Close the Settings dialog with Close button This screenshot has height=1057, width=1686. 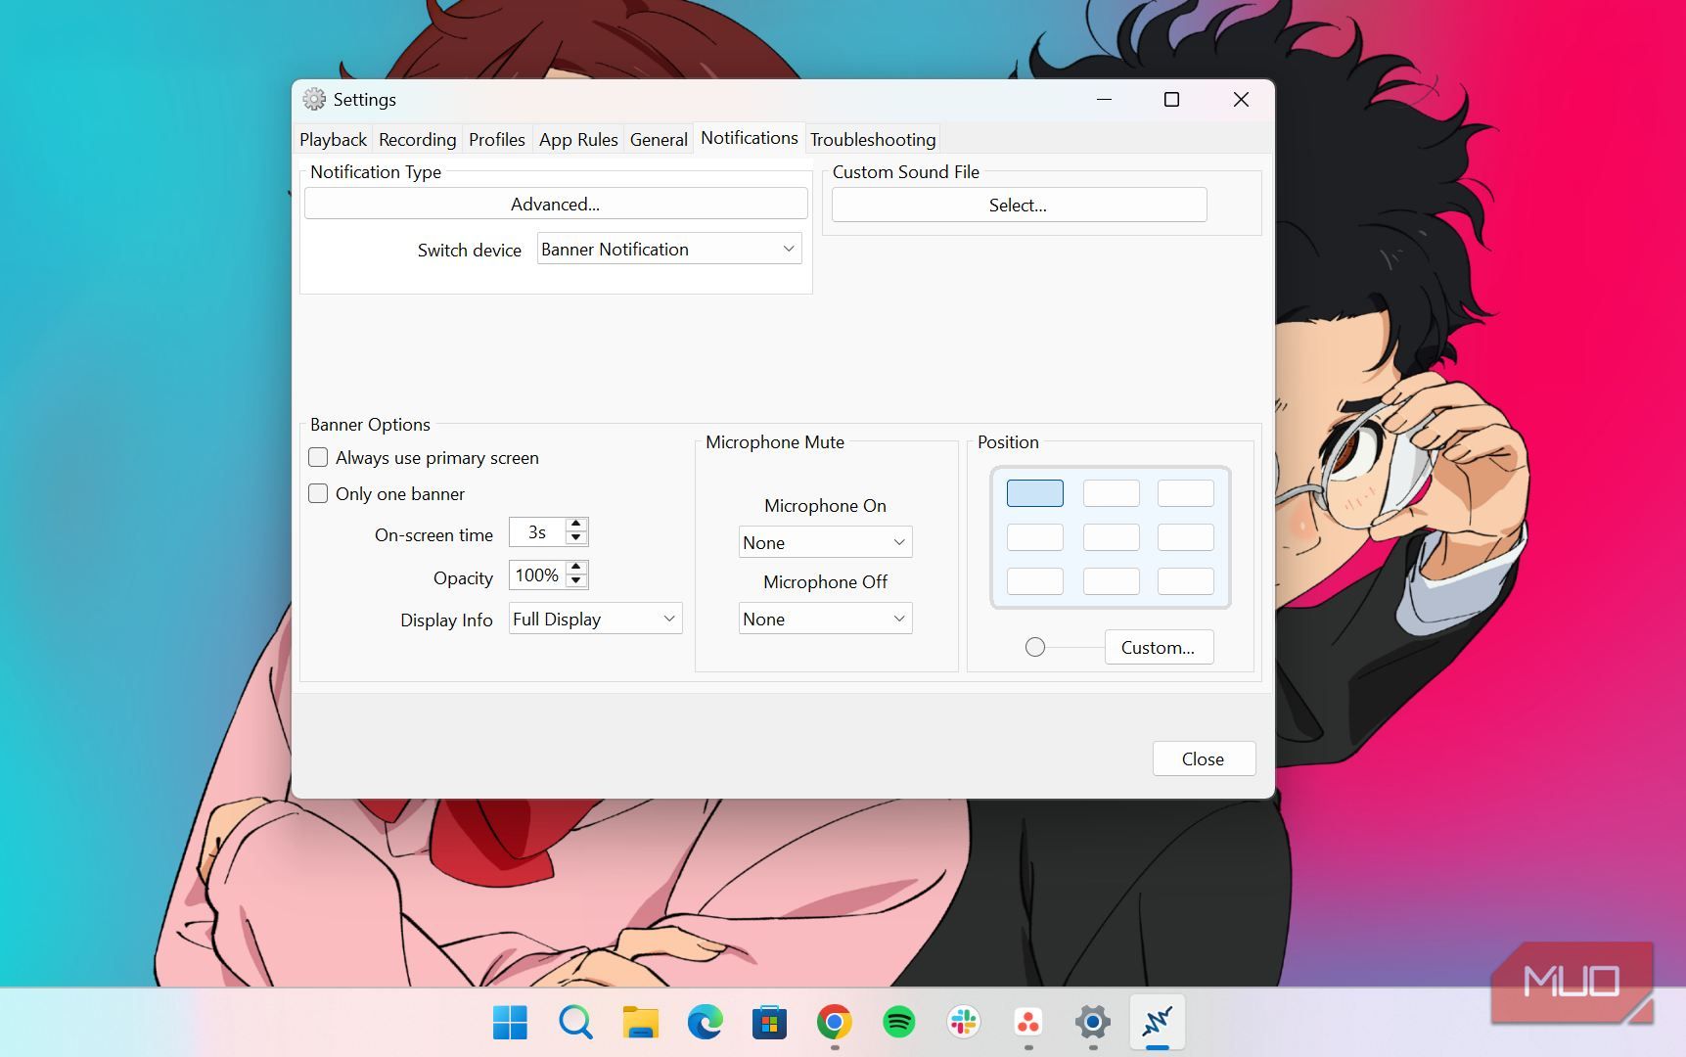click(x=1204, y=758)
